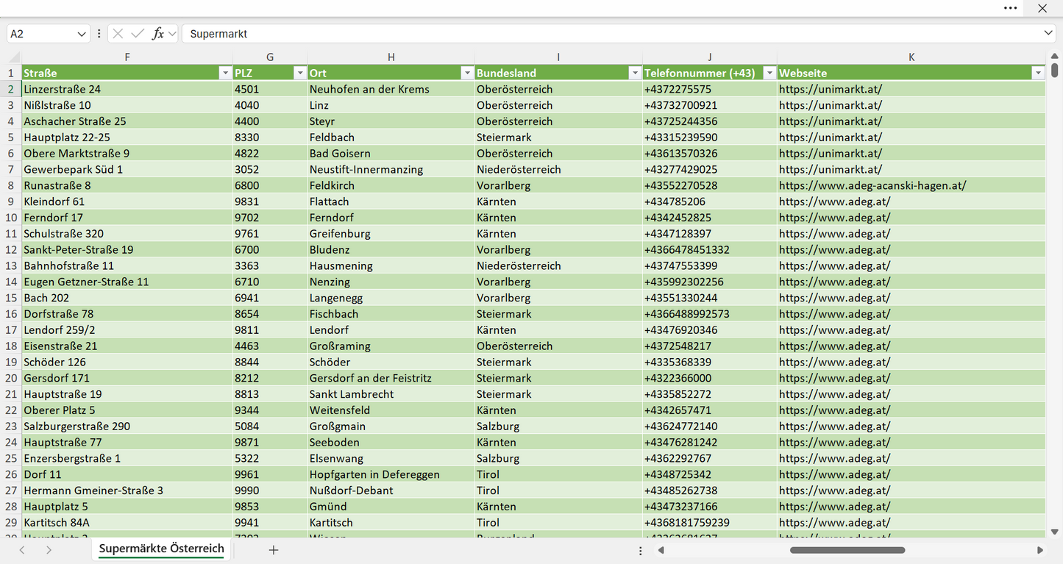Open the adeg-acanski-hagen.at website link
Viewport: 1063px width, 564px height.
pos(872,185)
